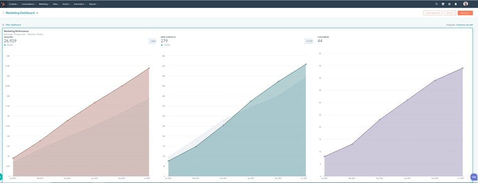Click the New Contacts value 279
478x183 pixels.
pos(165,41)
